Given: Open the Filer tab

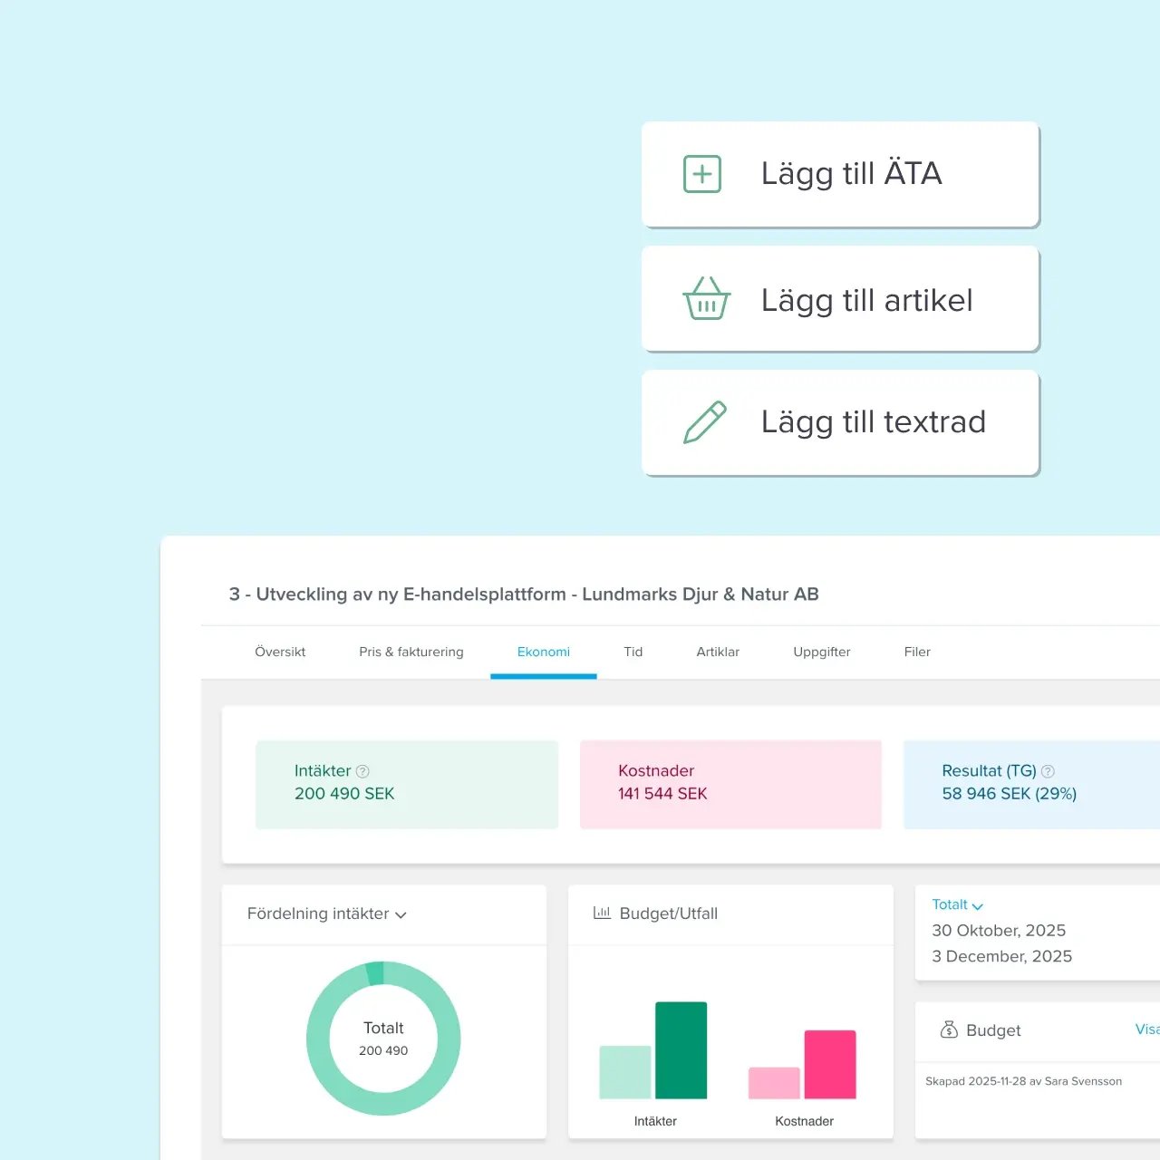Looking at the screenshot, I should 917,652.
